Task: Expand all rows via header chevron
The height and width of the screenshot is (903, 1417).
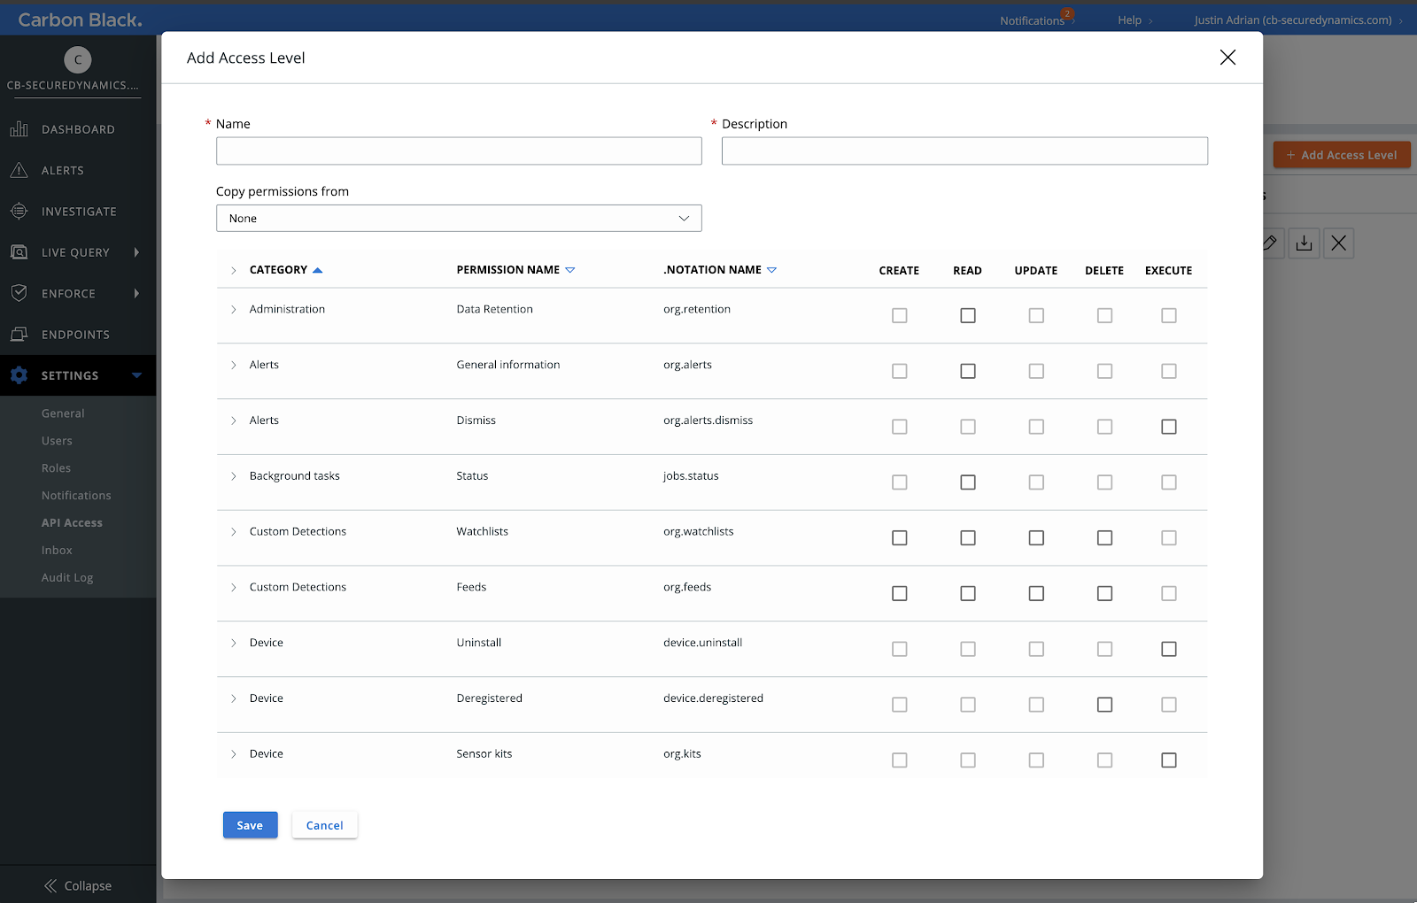Action: tap(234, 270)
